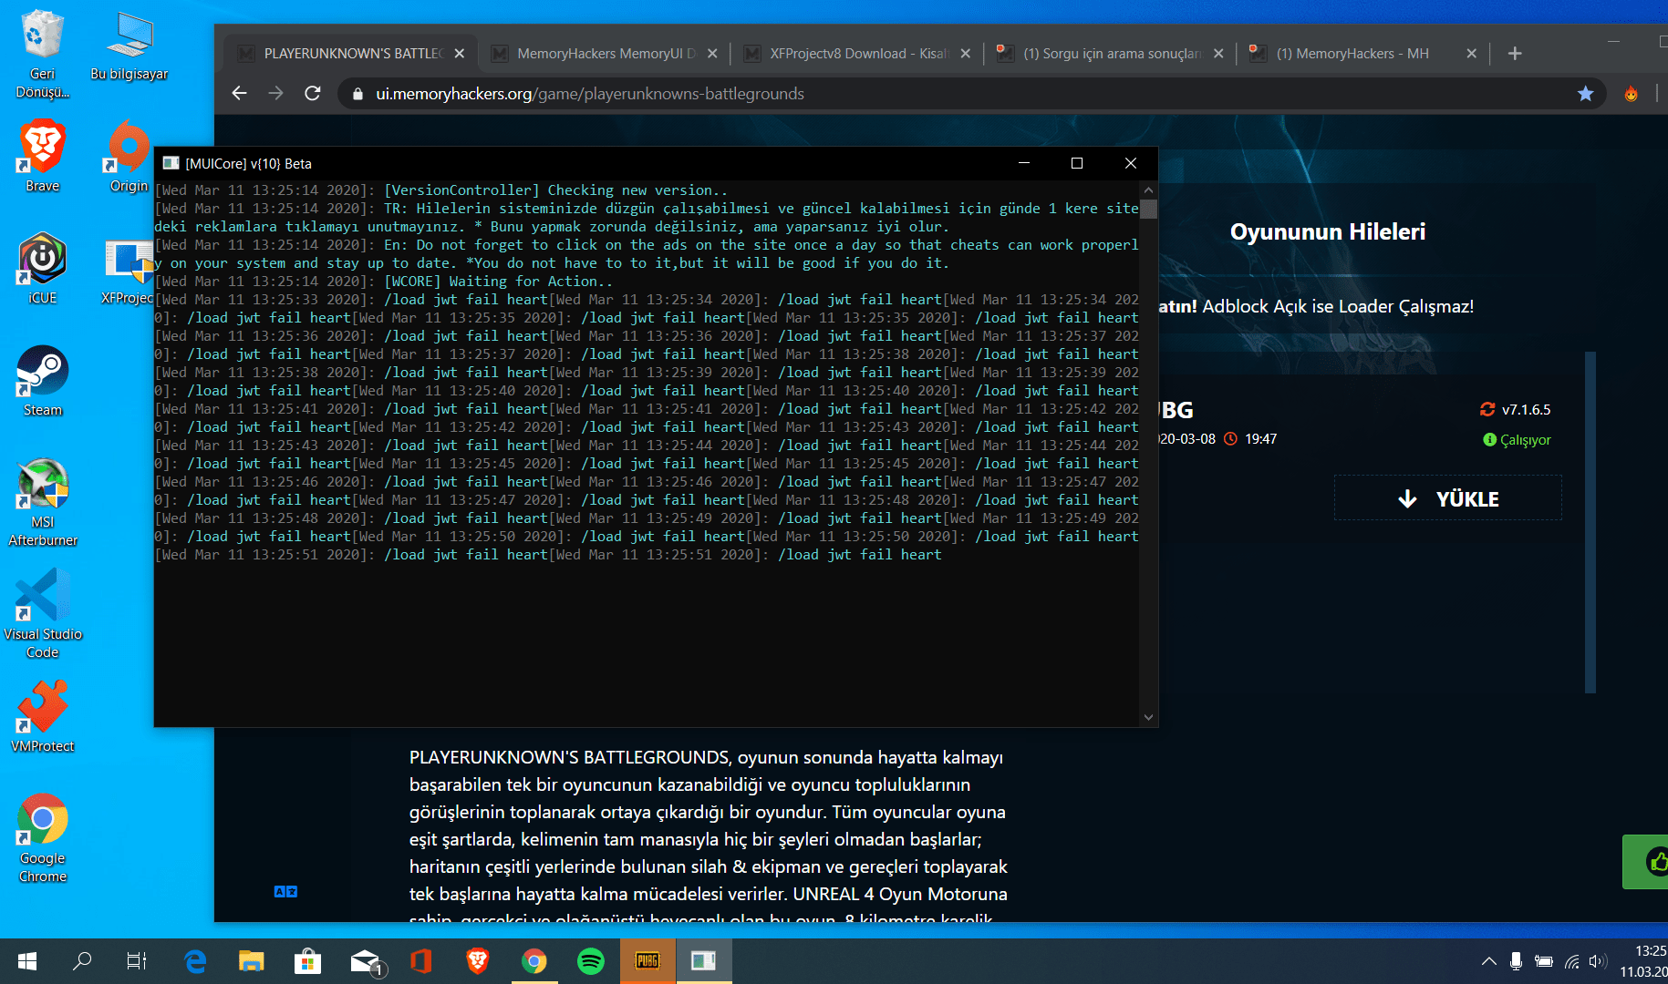Open the volume tray icon

click(x=1598, y=961)
